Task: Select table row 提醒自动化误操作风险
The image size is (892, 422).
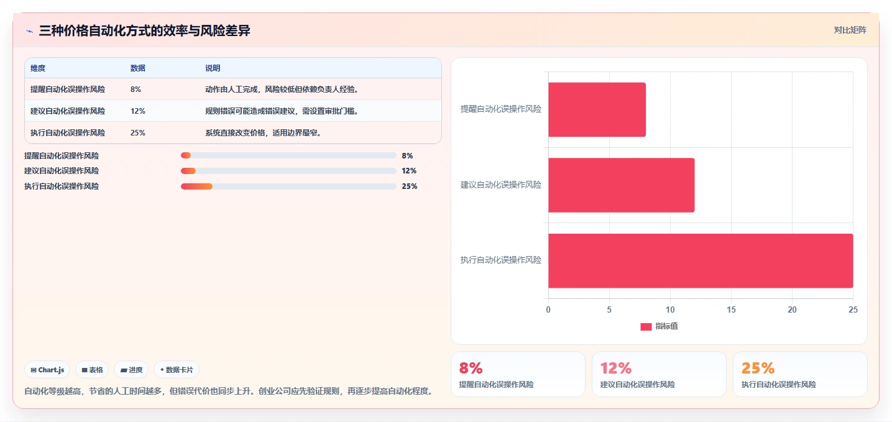Action: tap(233, 89)
